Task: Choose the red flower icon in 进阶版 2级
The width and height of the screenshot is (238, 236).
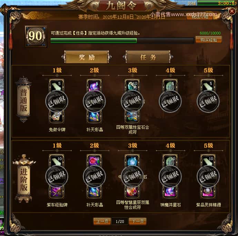Action: click(94, 161)
